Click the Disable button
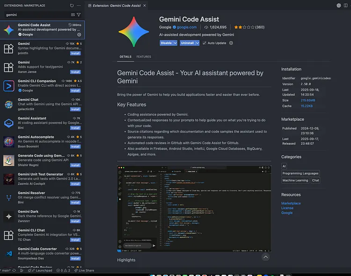 (x=166, y=43)
